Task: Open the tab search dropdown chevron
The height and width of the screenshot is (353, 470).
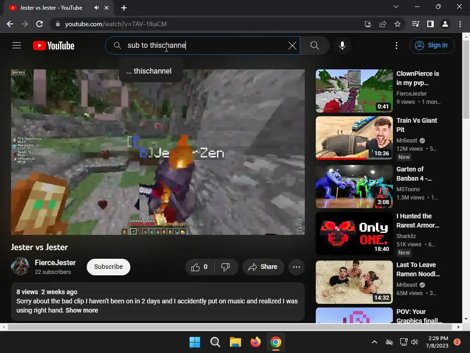Action: coord(396,6)
